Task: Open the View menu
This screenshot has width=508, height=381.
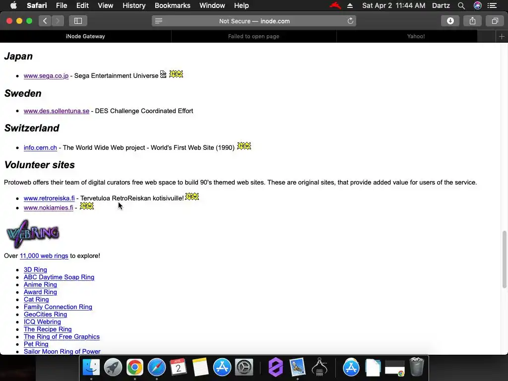Action: (x=105, y=5)
